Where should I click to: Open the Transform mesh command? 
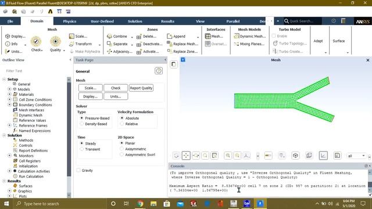coord(80,44)
